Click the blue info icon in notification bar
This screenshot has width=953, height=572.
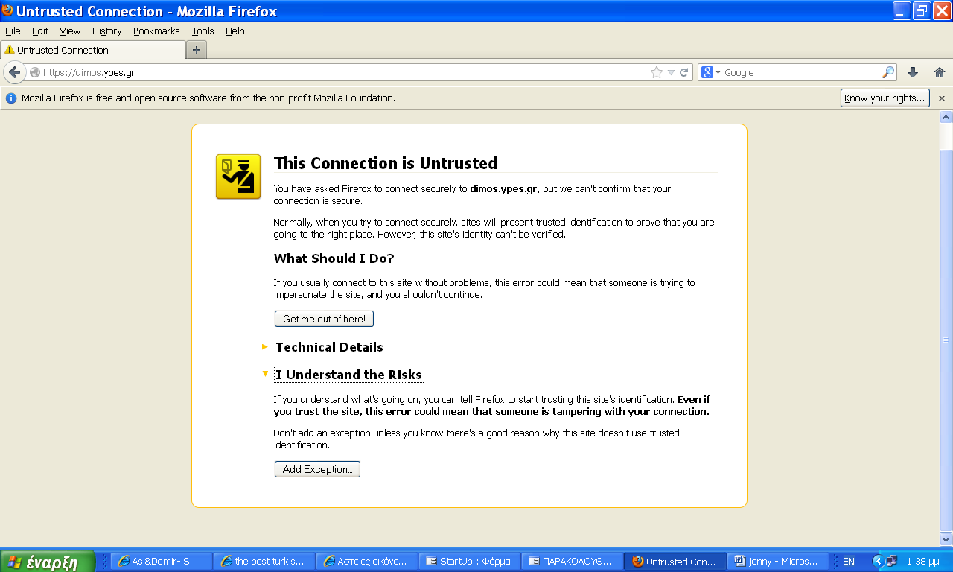click(11, 98)
